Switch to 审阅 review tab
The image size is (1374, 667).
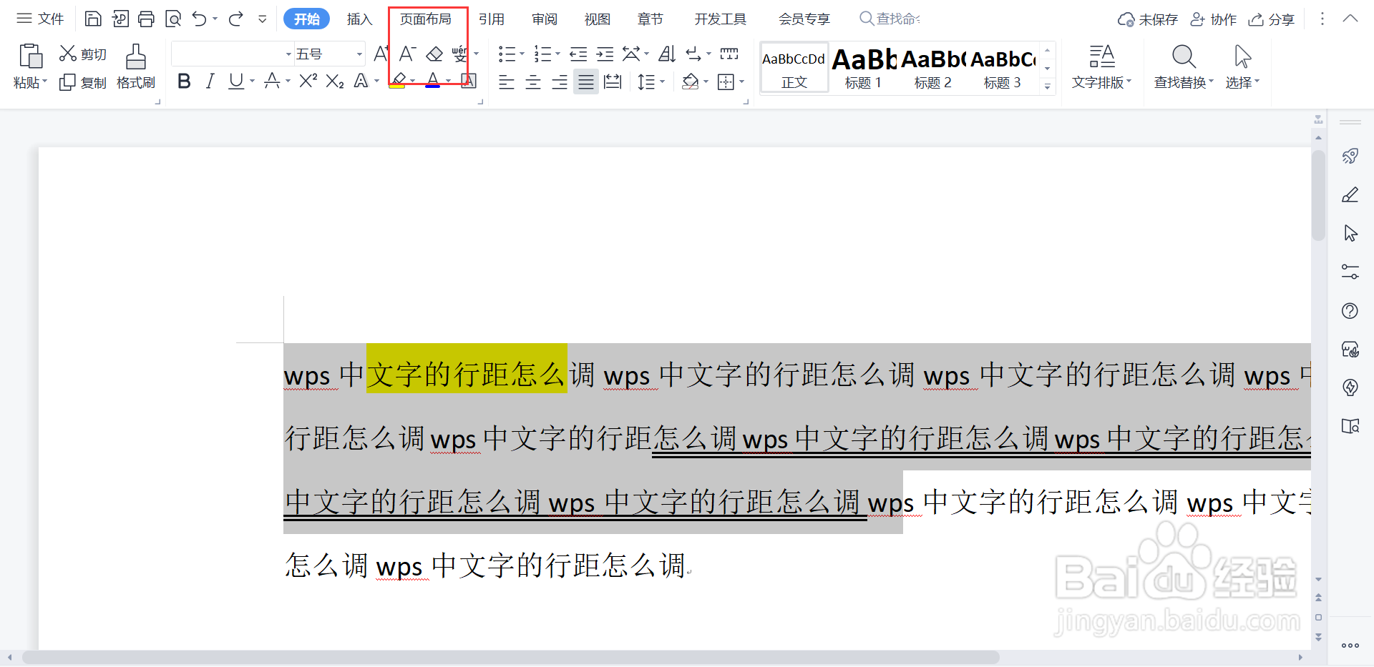tap(545, 19)
